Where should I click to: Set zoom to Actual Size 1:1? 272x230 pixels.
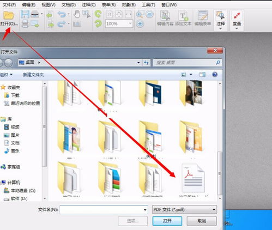(110, 14)
